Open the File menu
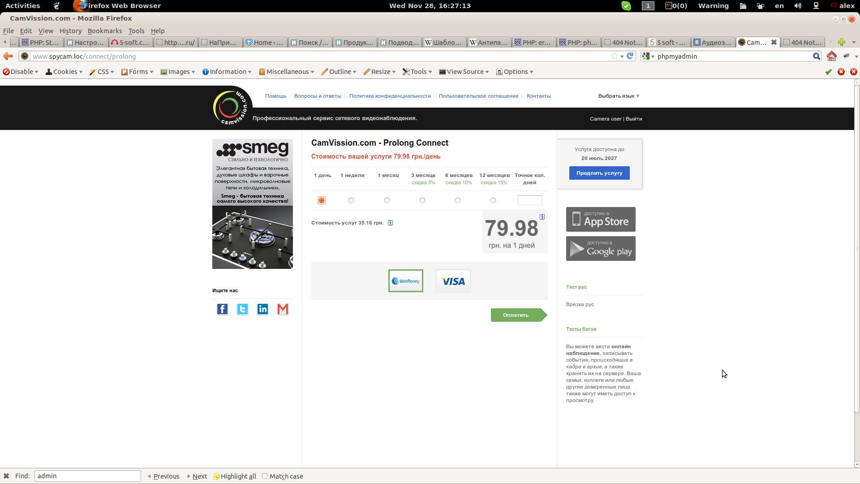860x484 pixels. coord(9,31)
